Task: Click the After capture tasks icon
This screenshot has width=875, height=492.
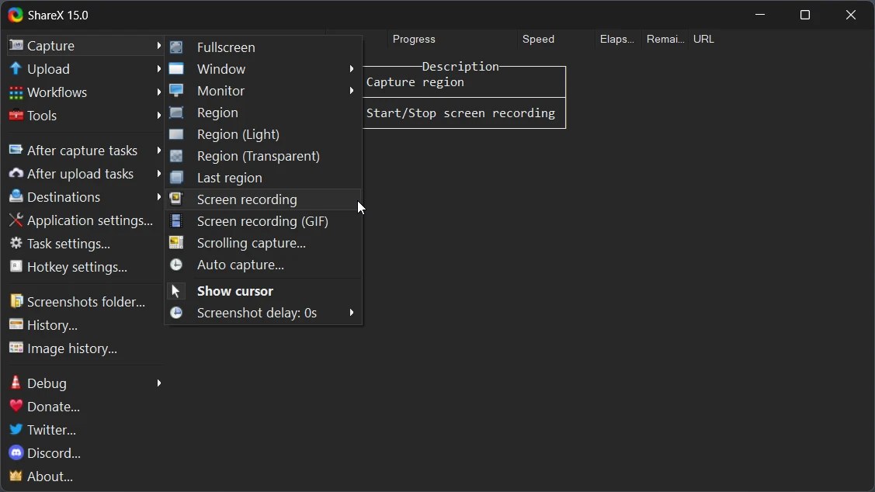Action: [16, 150]
